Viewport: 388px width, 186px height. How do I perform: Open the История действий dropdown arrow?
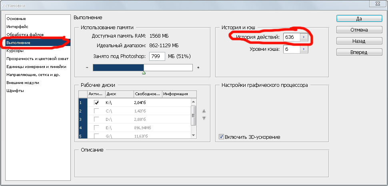pyautogui.click(x=304, y=37)
